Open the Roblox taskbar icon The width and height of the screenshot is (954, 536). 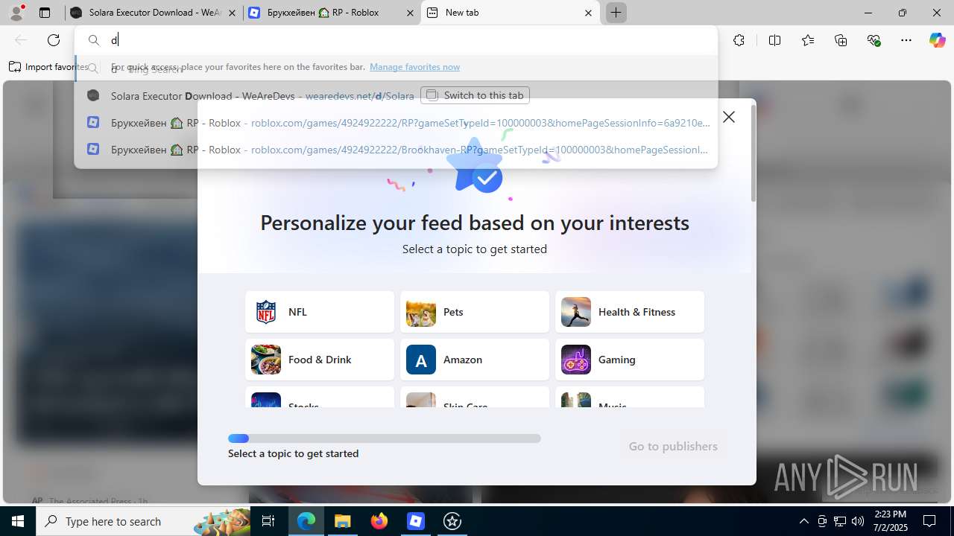tap(416, 521)
